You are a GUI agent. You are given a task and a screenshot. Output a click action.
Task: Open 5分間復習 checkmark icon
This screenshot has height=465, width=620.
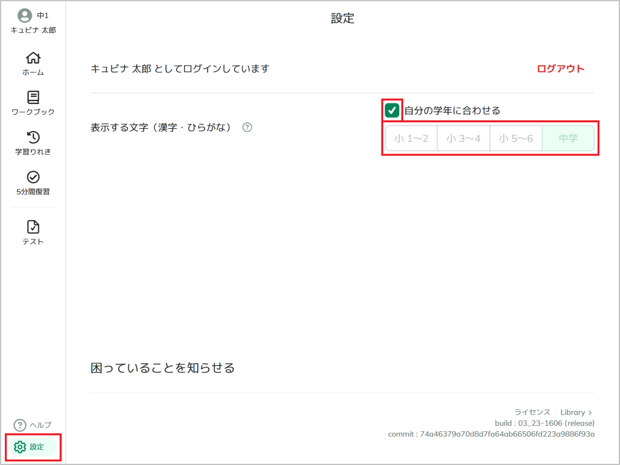pyautogui.click(x=33, y=177)
